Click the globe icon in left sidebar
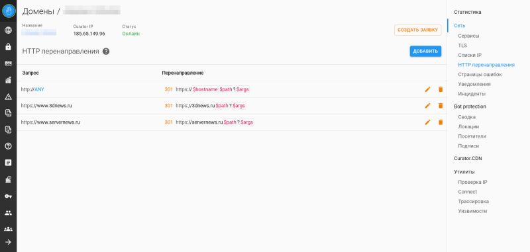 pos(9,30)
